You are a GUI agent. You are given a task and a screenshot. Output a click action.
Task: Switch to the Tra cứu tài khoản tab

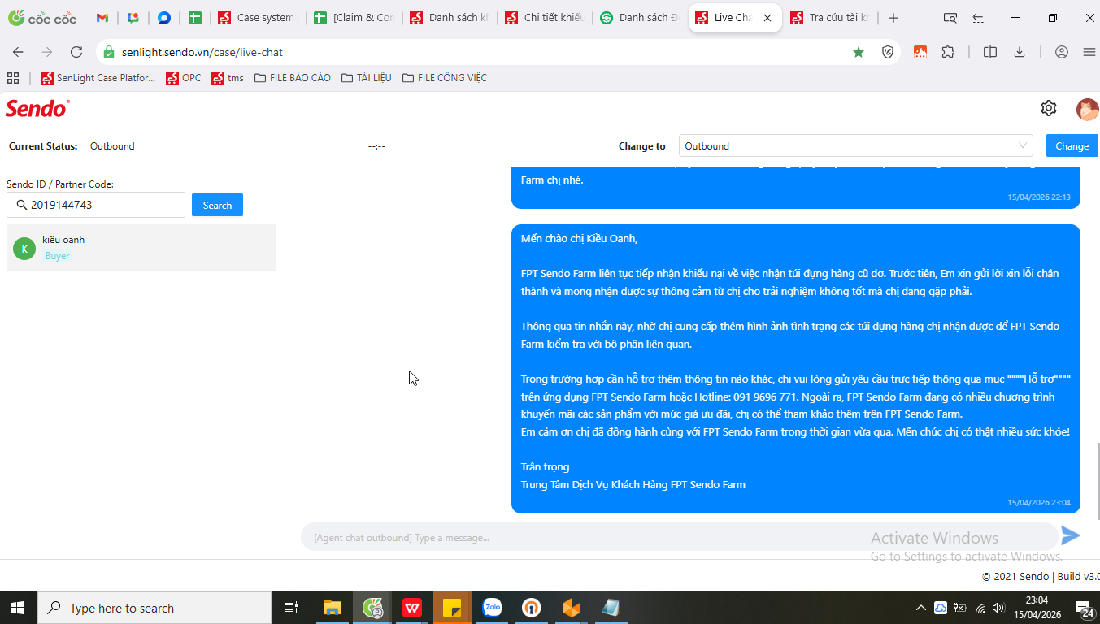pyautogui.click(x=831, y=18)
